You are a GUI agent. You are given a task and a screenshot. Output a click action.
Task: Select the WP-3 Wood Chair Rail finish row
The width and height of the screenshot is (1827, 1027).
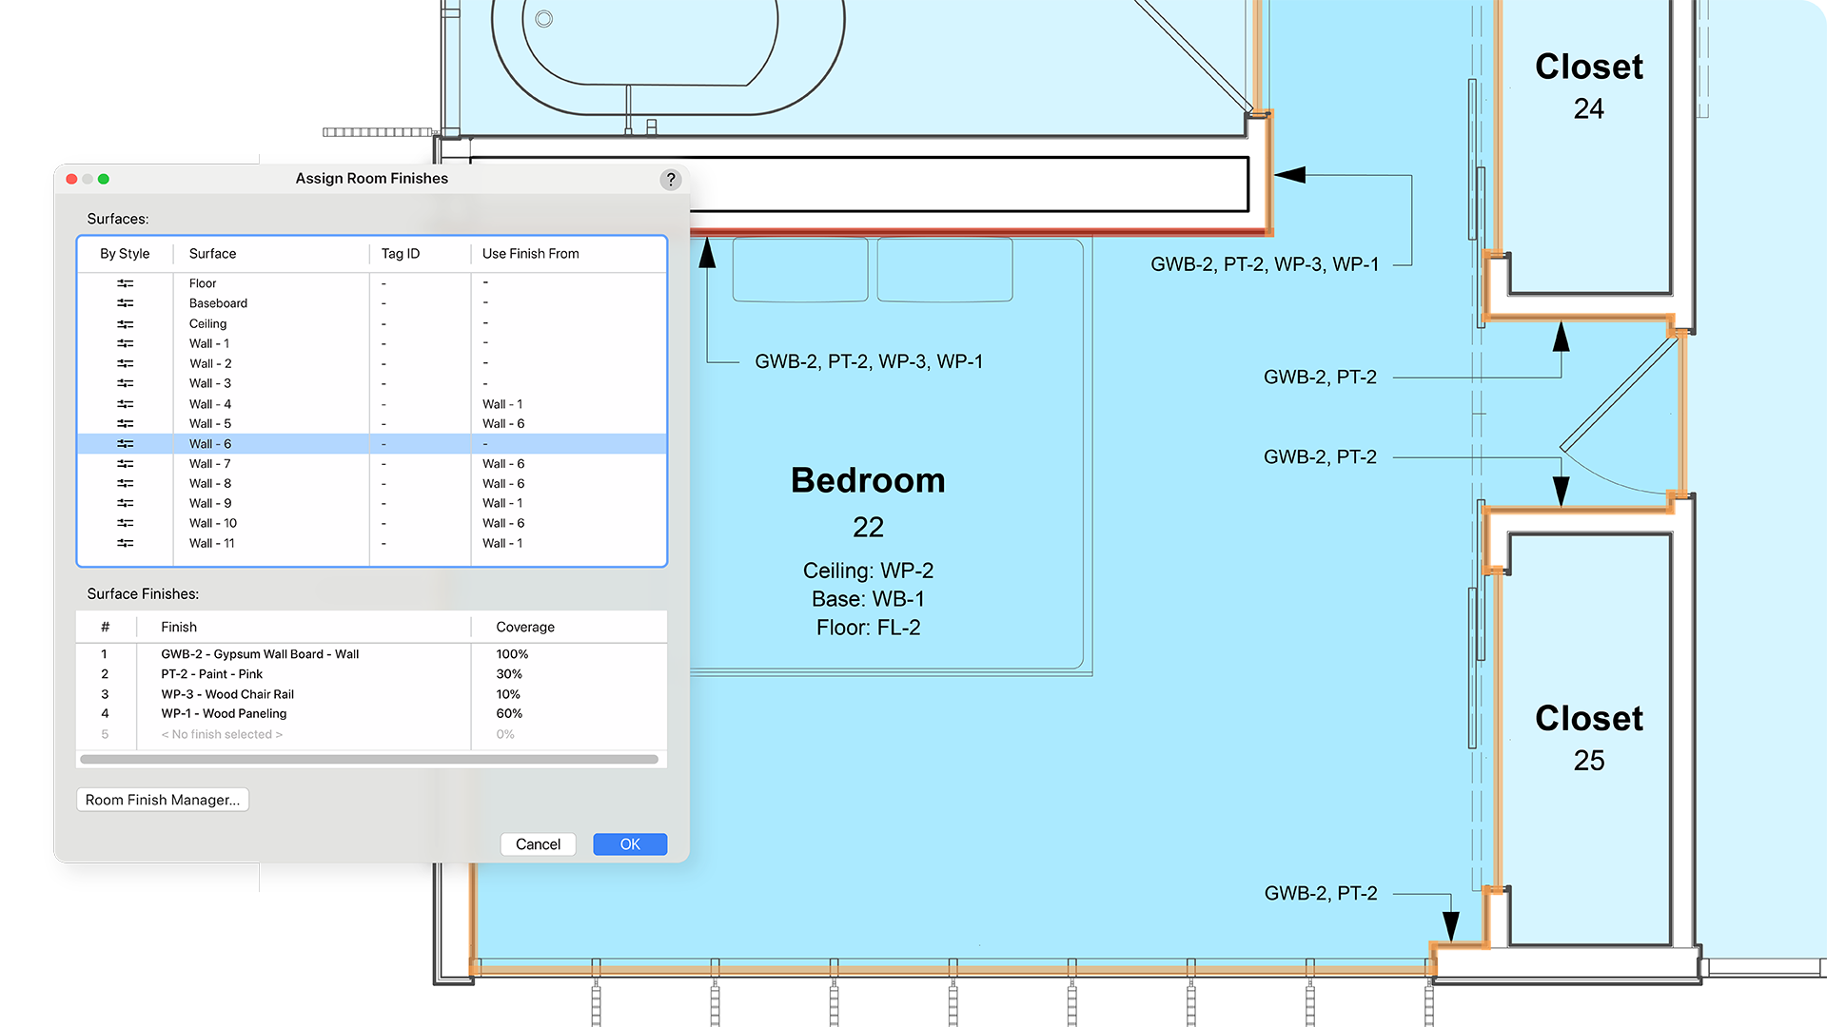pyautogui.click(x=227, y=695)
